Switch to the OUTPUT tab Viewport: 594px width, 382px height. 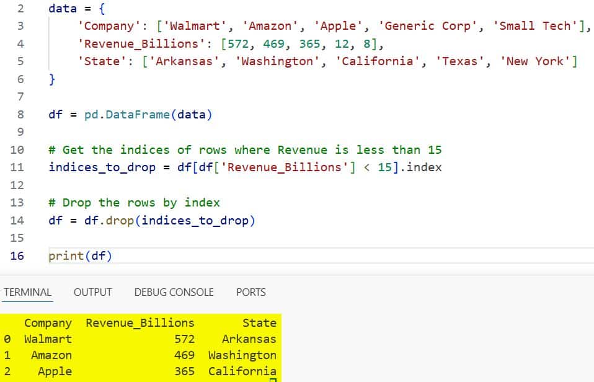pyautogui.click(x=92, y=292)
